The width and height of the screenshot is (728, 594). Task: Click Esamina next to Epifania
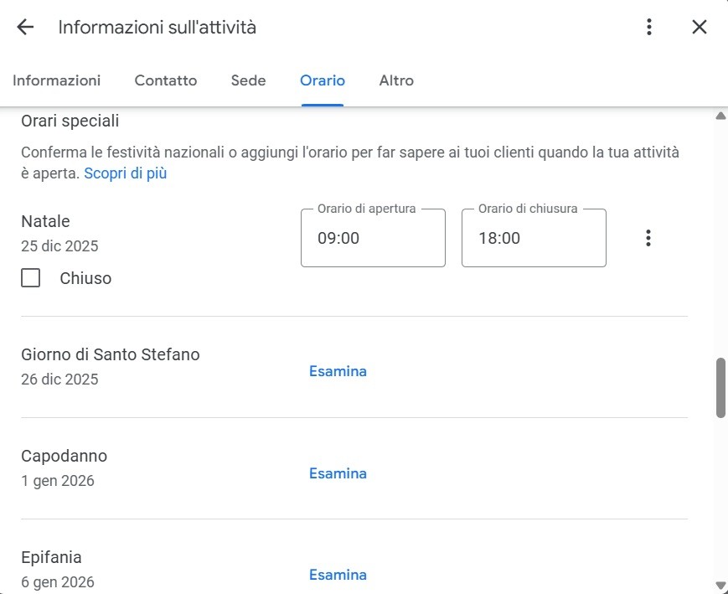tap(338, 575)
